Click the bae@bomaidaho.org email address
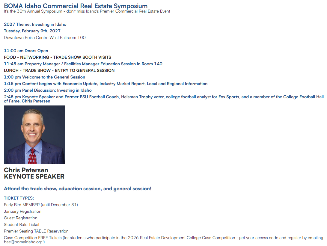 point(23,242)
